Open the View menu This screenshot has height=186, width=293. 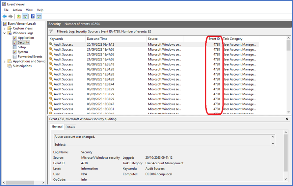pyautogui.click(x=29, y=10)
